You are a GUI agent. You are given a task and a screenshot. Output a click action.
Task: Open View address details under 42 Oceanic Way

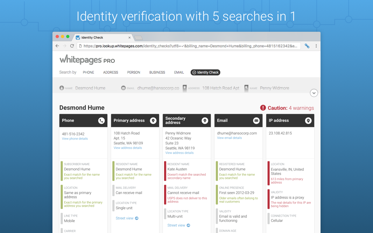[x=180, y=153]
